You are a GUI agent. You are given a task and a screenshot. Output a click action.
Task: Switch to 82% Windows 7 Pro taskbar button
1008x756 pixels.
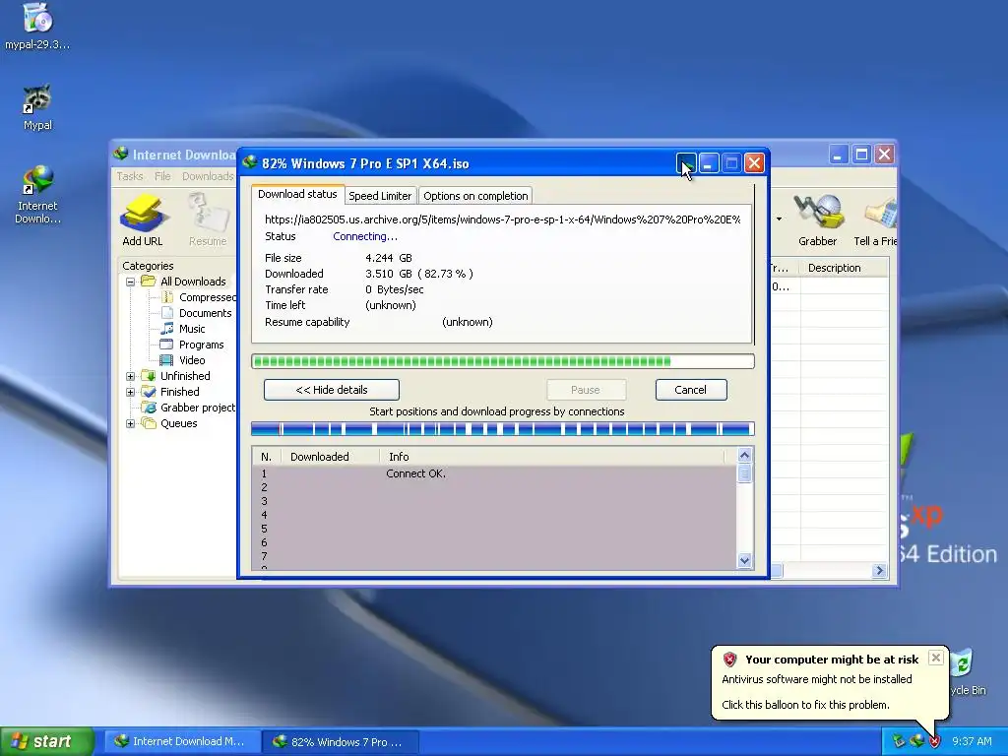[340, 741]
